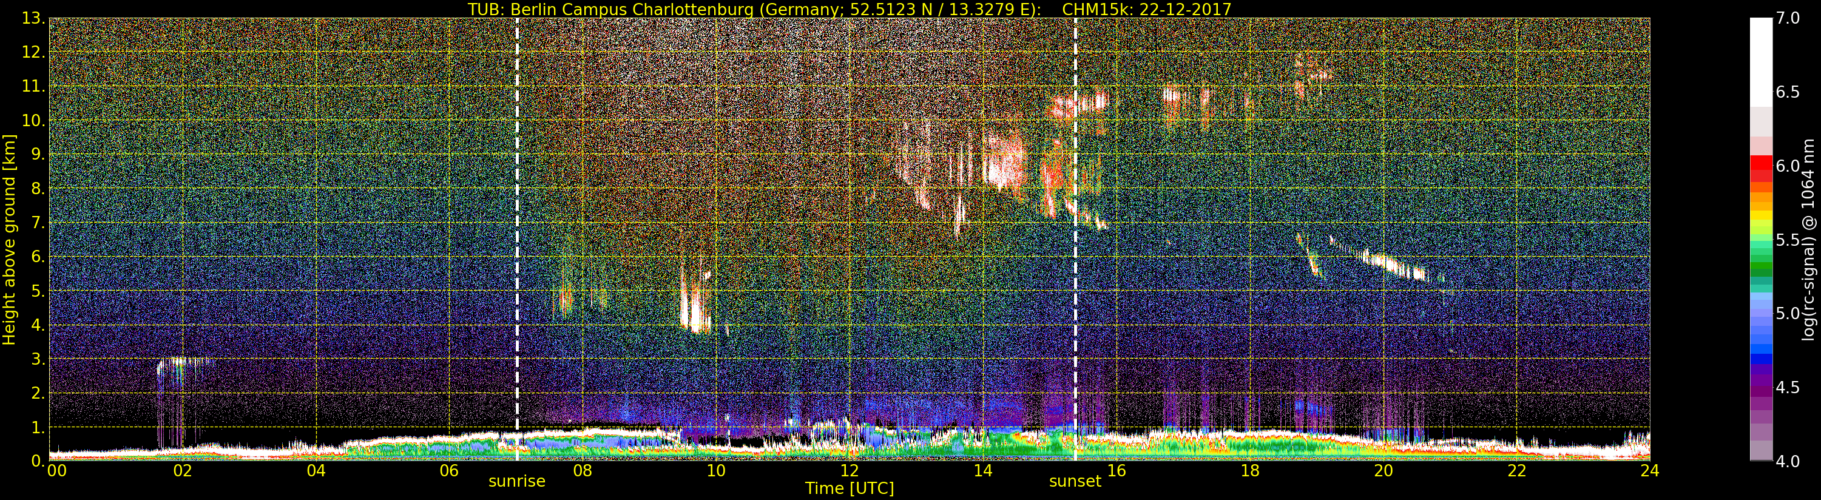Click the height-axis tick label '11.'
Viewport: 1821px width, 500px height.
[x=34, y=86]
